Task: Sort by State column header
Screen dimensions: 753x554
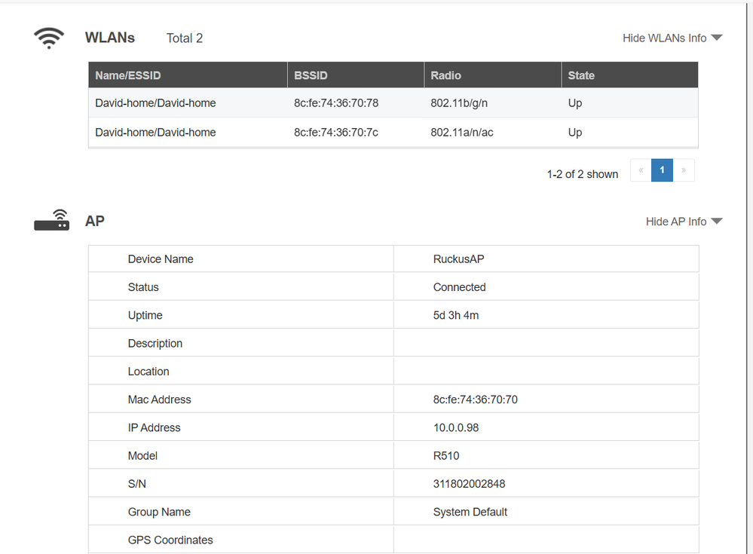Action: point(581,75)
